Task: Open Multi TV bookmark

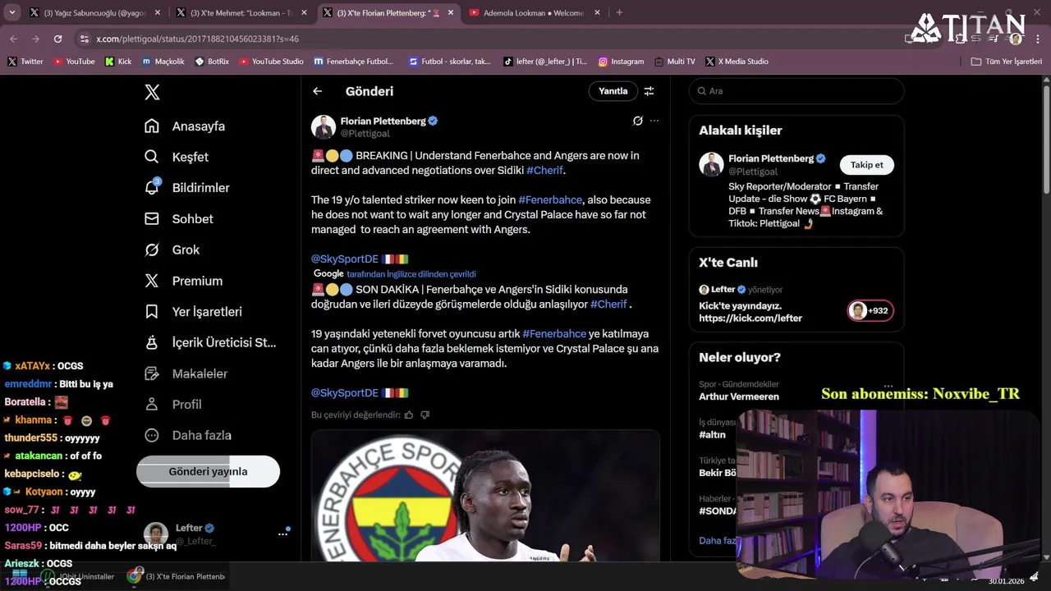Action: point(675,62)
